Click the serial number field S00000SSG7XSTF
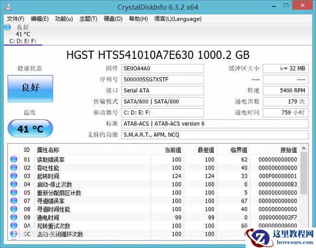The height and width of the screenshot is (248, 316). pyautogui.click(x=162, y=79)
